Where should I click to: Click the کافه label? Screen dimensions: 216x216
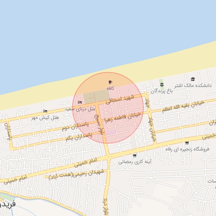pyautogui.click(x=110, y=88)
